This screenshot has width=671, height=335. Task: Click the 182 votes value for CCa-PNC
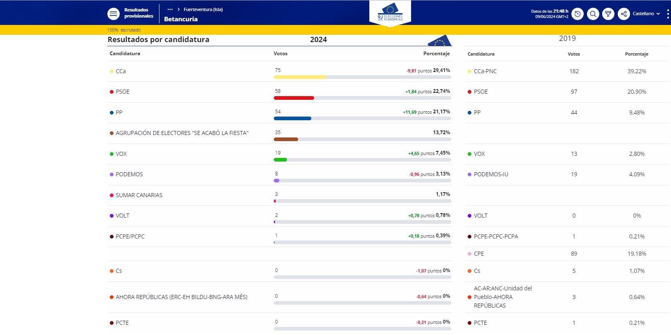pos(574,71)
